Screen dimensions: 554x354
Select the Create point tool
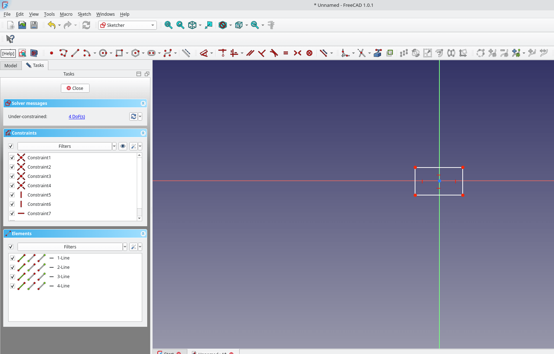pyautogui.click(x=52, y=53)
